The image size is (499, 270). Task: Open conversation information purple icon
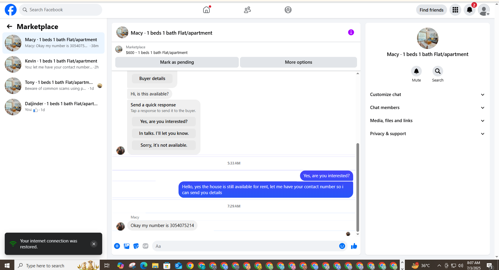(351, 32)
